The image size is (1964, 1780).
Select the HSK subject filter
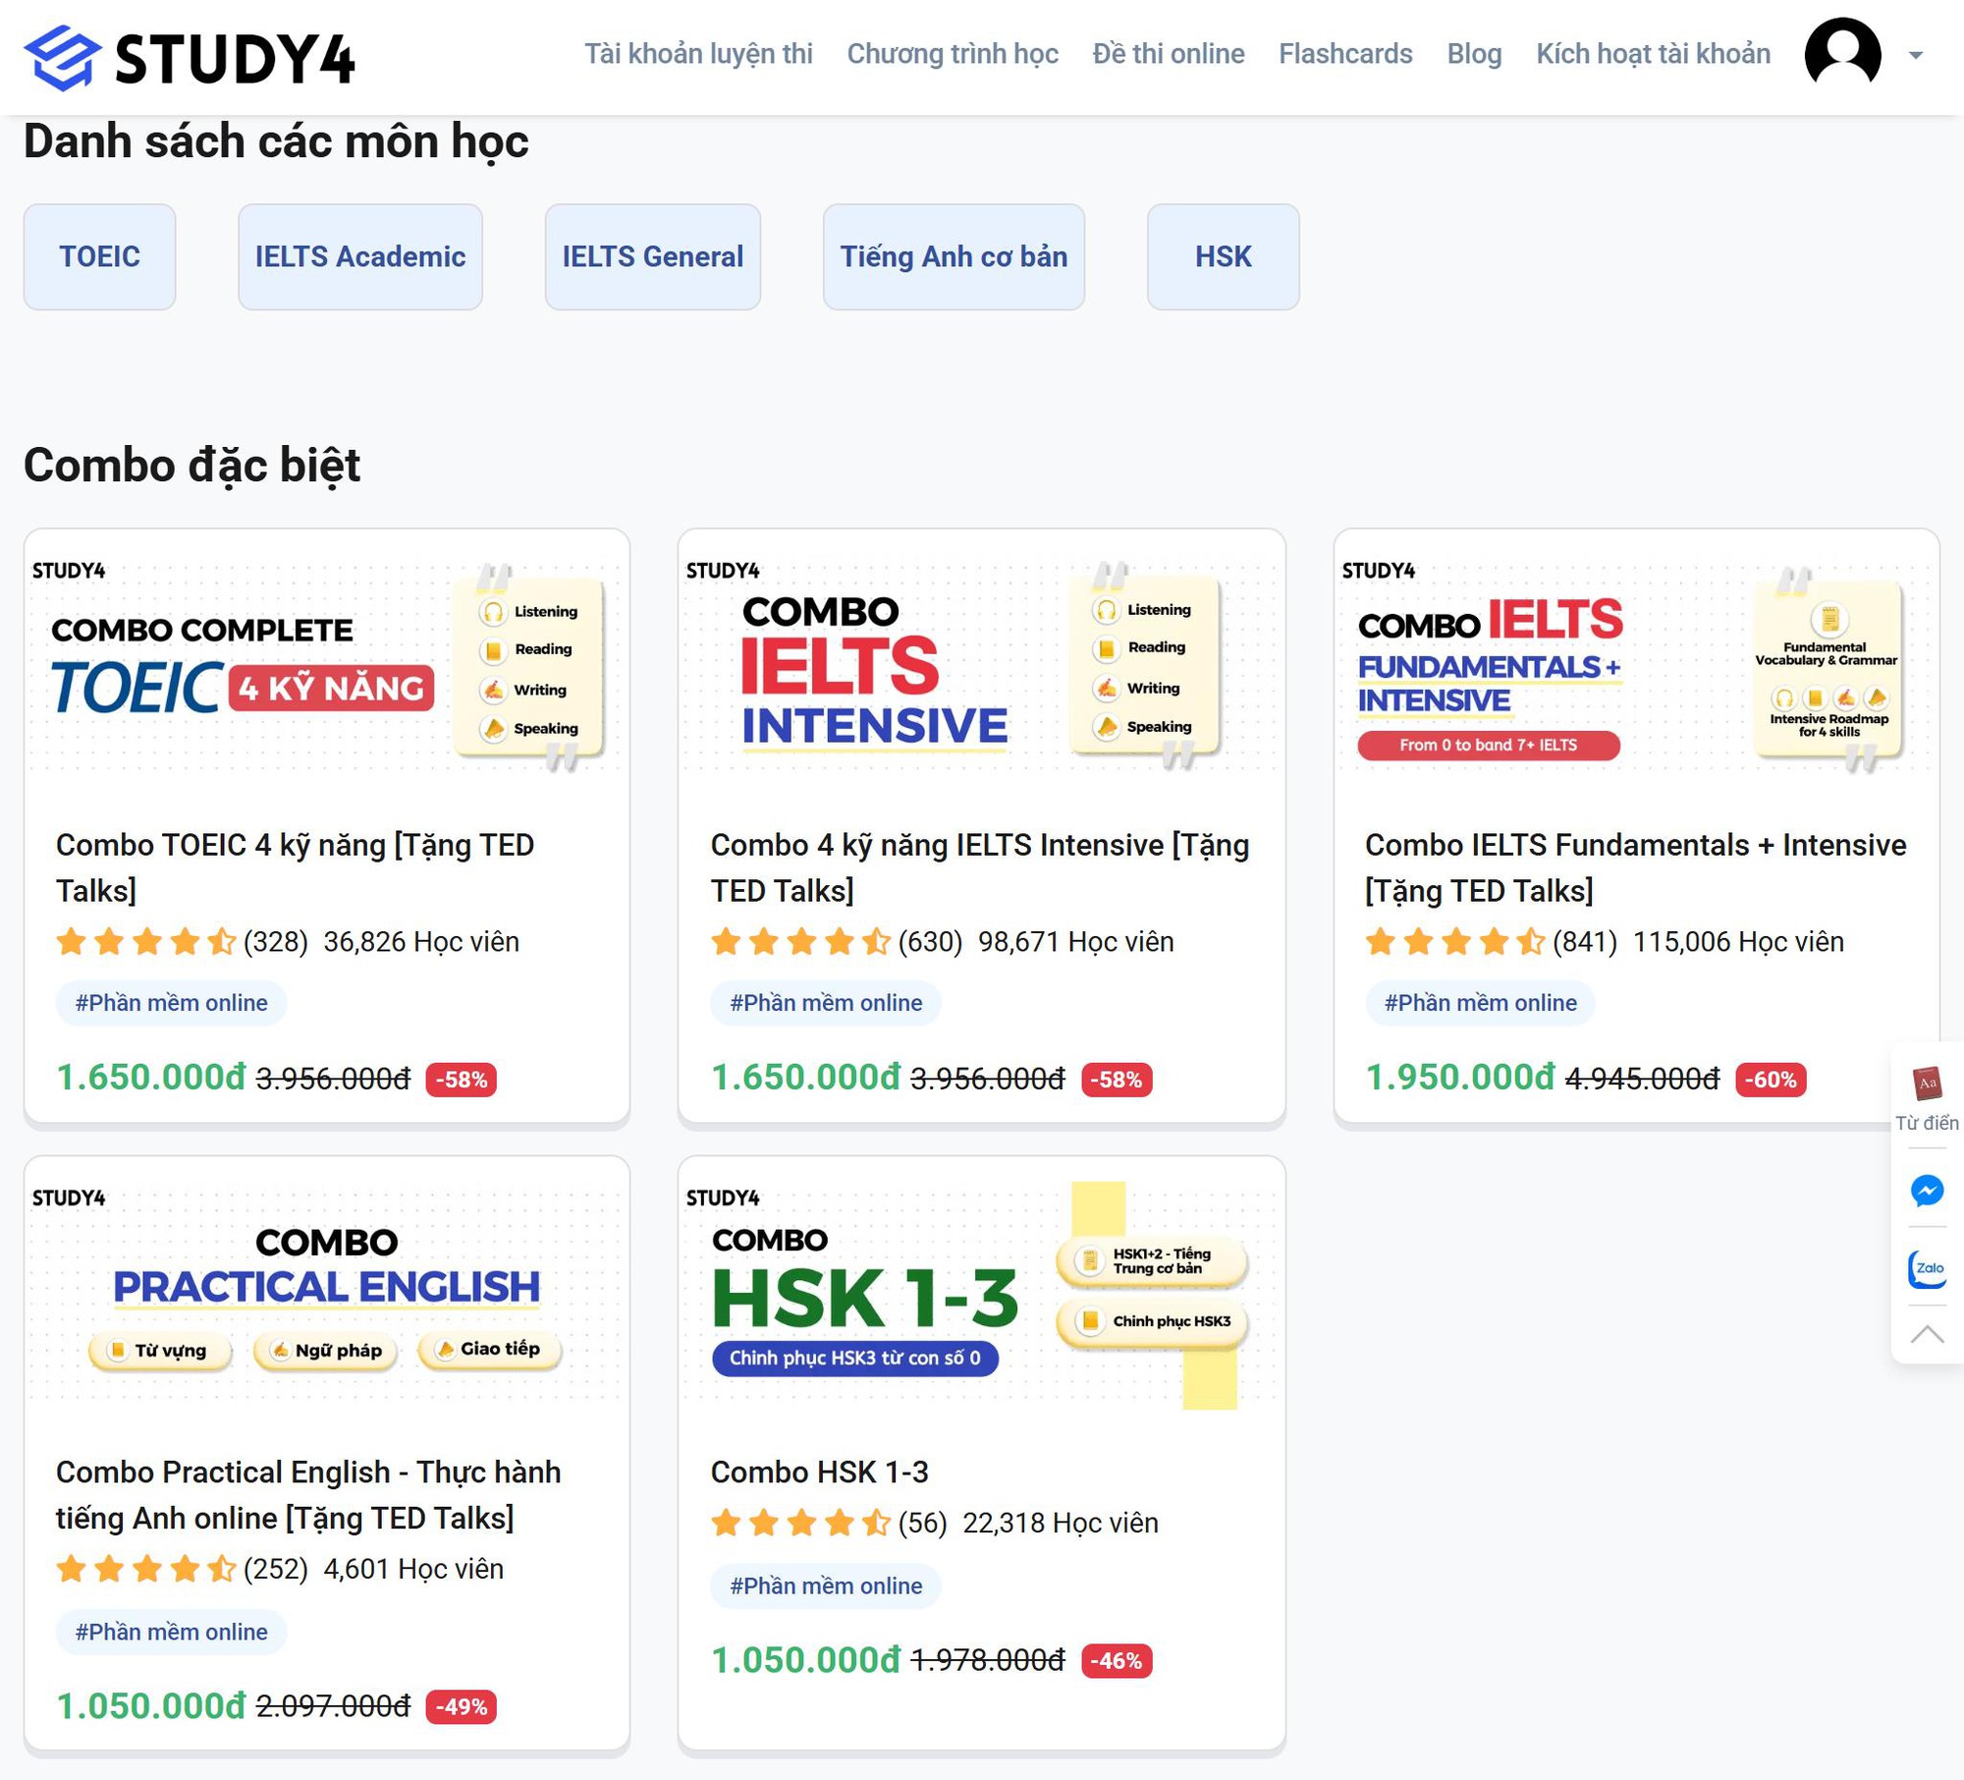pyautogui.click(x=1222, y=257)
